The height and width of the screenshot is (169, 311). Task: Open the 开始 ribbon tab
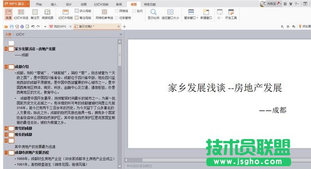(39, 4)
